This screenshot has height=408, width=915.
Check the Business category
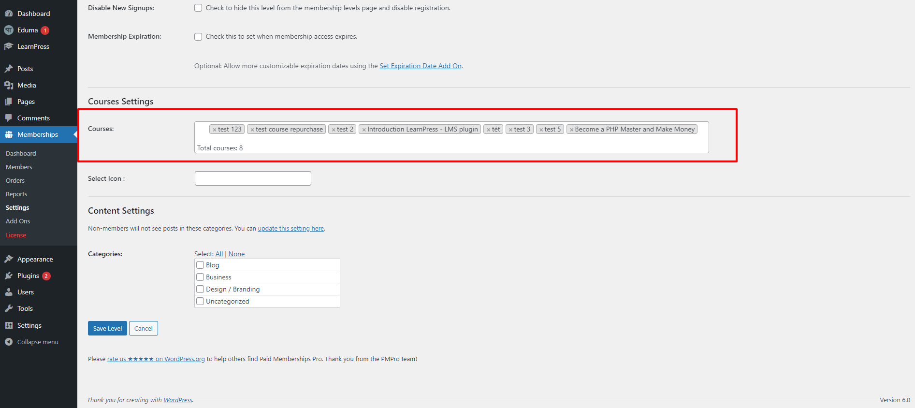coord(200,277)
